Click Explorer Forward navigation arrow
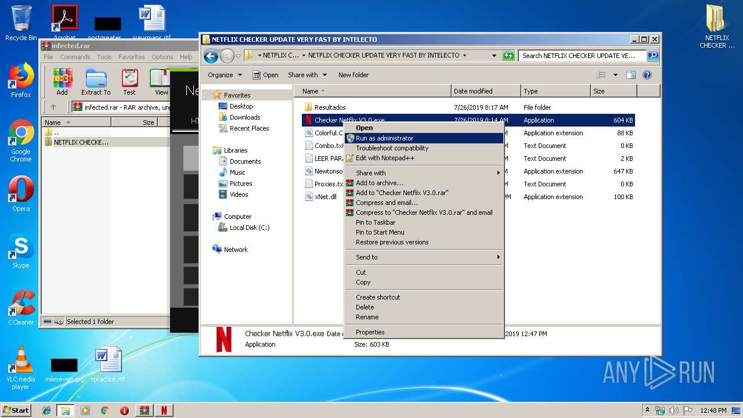Viewport: 743px width, 418px height. [227, 56]
